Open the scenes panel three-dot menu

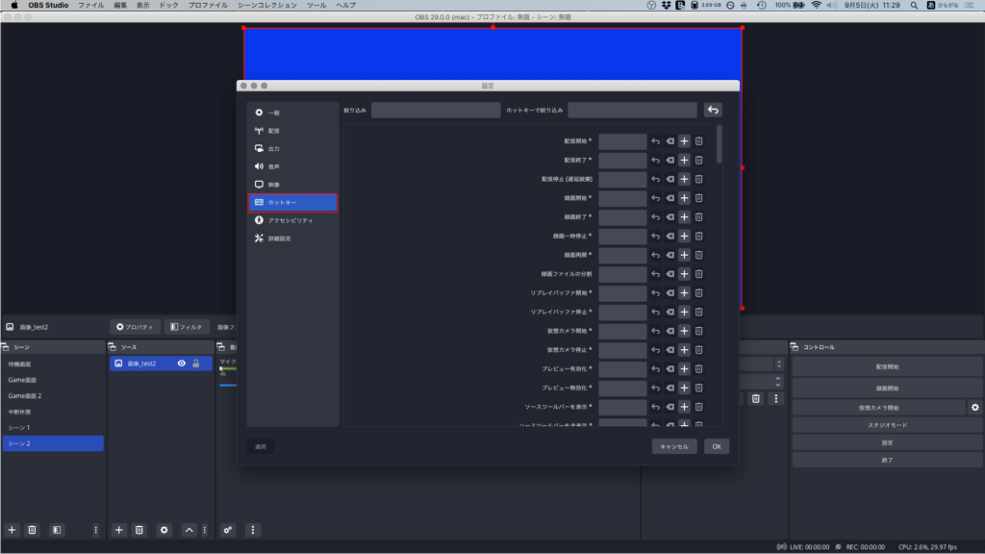tap(95, 530)
